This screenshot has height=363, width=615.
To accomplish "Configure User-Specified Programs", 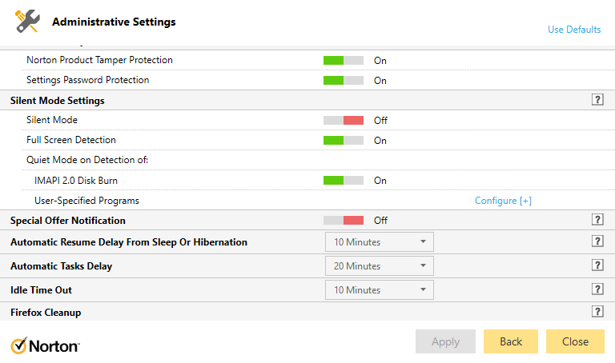I will (503, 200).
